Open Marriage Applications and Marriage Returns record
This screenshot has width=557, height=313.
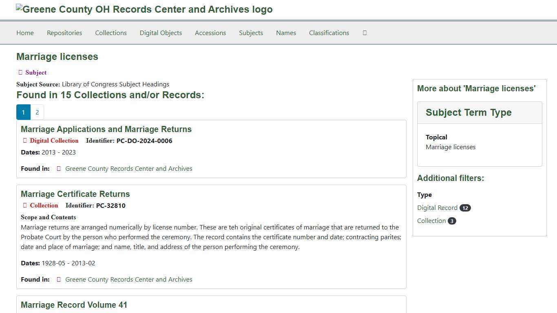click(106, 129)
